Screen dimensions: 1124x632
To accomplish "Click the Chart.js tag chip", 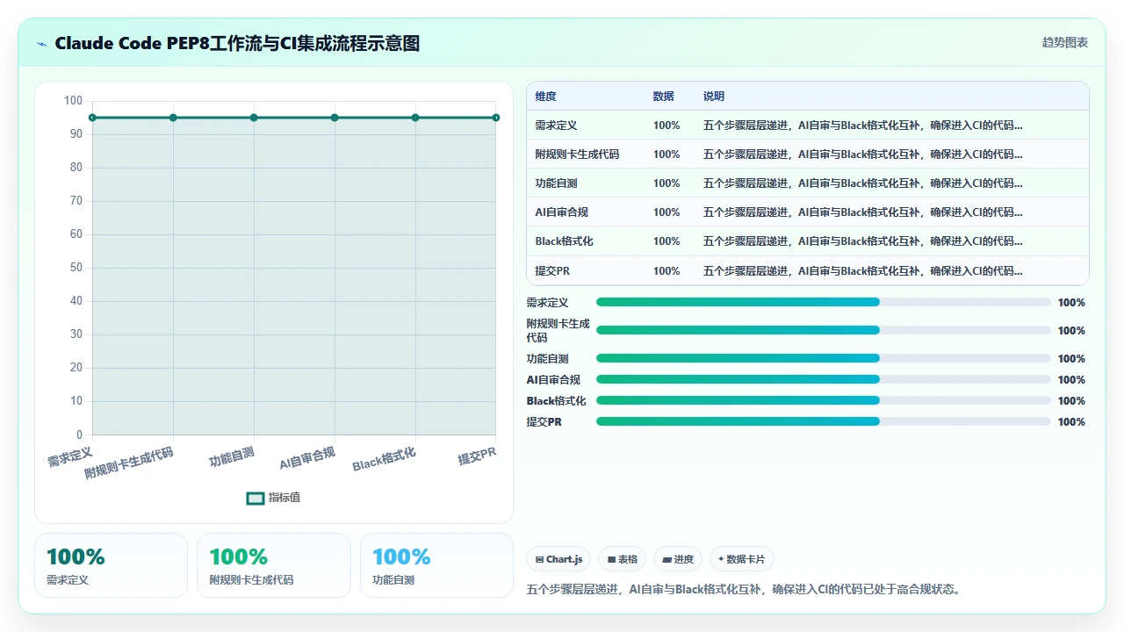I will point(558,559).
